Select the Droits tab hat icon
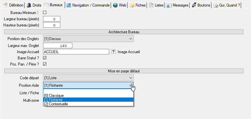 [29, 5]
